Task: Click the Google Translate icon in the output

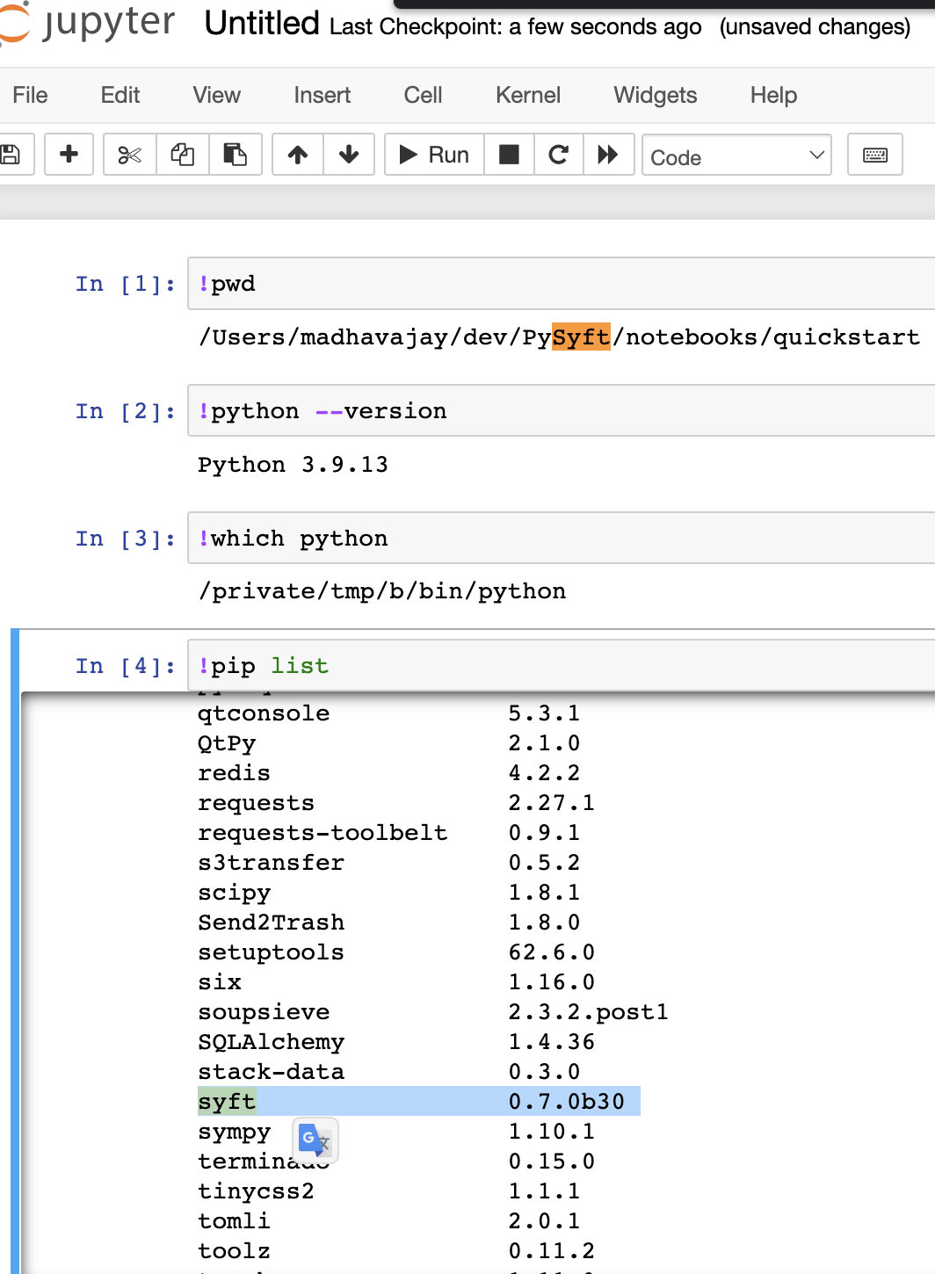Action: point(314,1140)
